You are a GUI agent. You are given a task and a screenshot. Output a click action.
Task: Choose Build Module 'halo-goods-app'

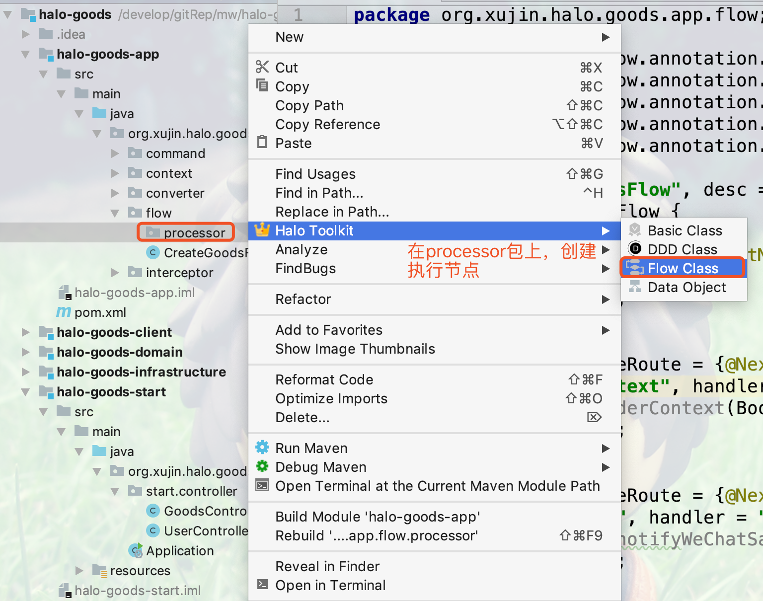point(435,517)
